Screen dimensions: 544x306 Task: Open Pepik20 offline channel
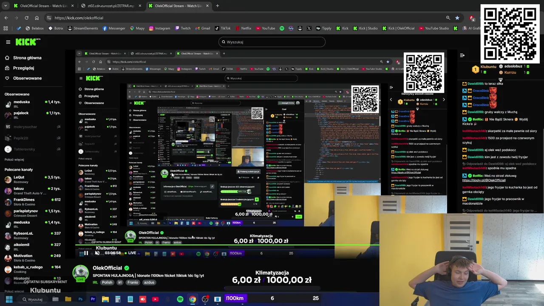33,138
